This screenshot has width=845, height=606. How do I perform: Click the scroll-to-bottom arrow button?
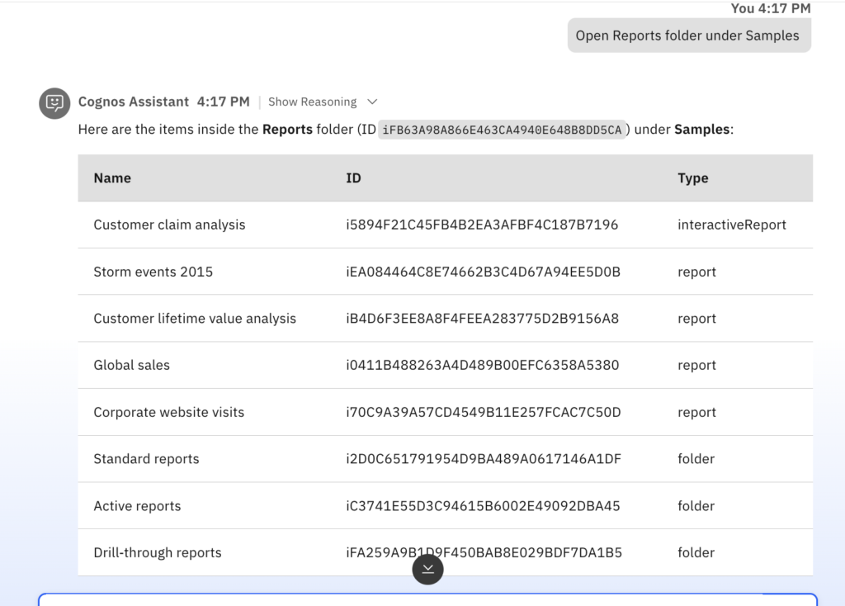click(427, 569)
